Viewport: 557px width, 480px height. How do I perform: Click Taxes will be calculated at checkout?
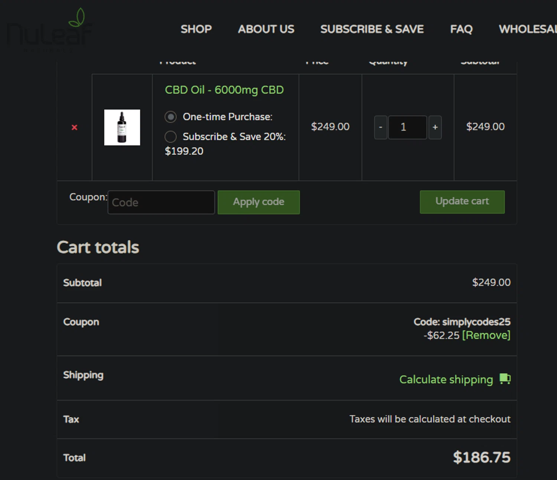point(430,419)
